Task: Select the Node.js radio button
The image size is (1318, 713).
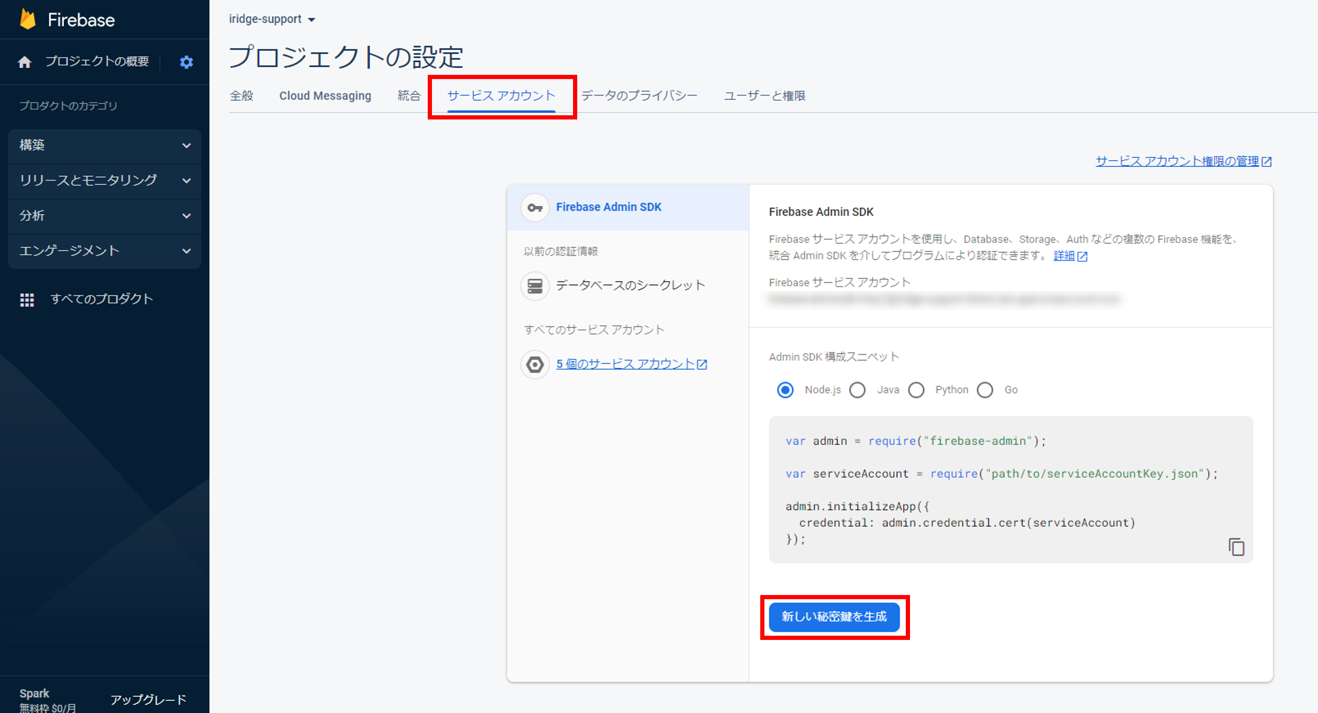Action: (x=785, y=390)
